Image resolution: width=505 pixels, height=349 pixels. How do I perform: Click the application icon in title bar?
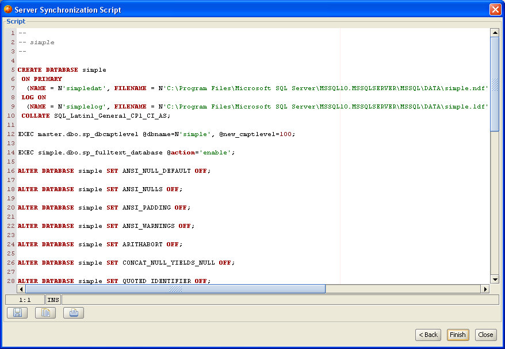pyautogui.click(x=7, y=9)
